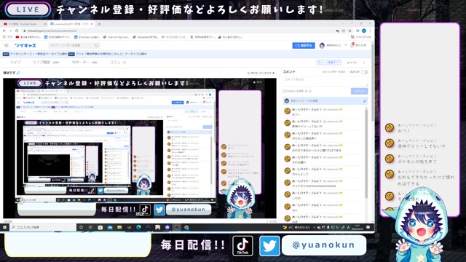The height and width of the screenshot is (262, 466).
Task: Check the post to Twitter checkbox
Action: [284, 91]
